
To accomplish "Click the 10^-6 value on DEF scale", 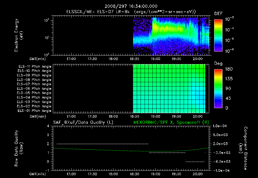I will click(230, 51).
